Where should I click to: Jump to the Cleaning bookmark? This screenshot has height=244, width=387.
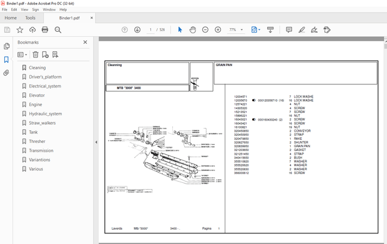pyautogui.click(x=37, y=67)
